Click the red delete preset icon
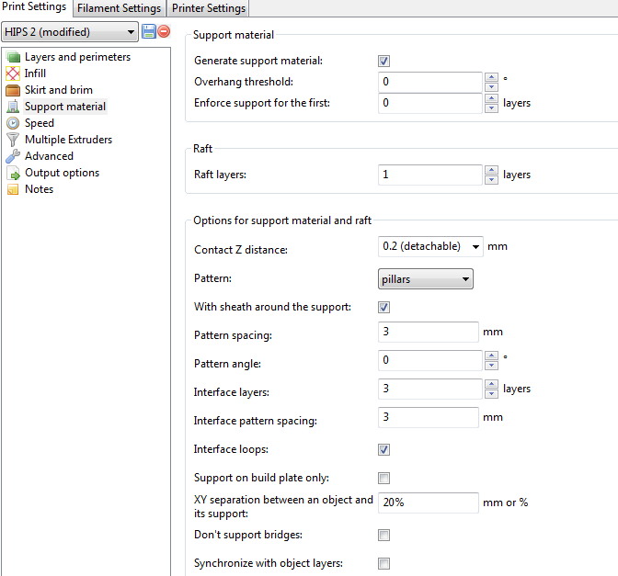 point(164,32)
